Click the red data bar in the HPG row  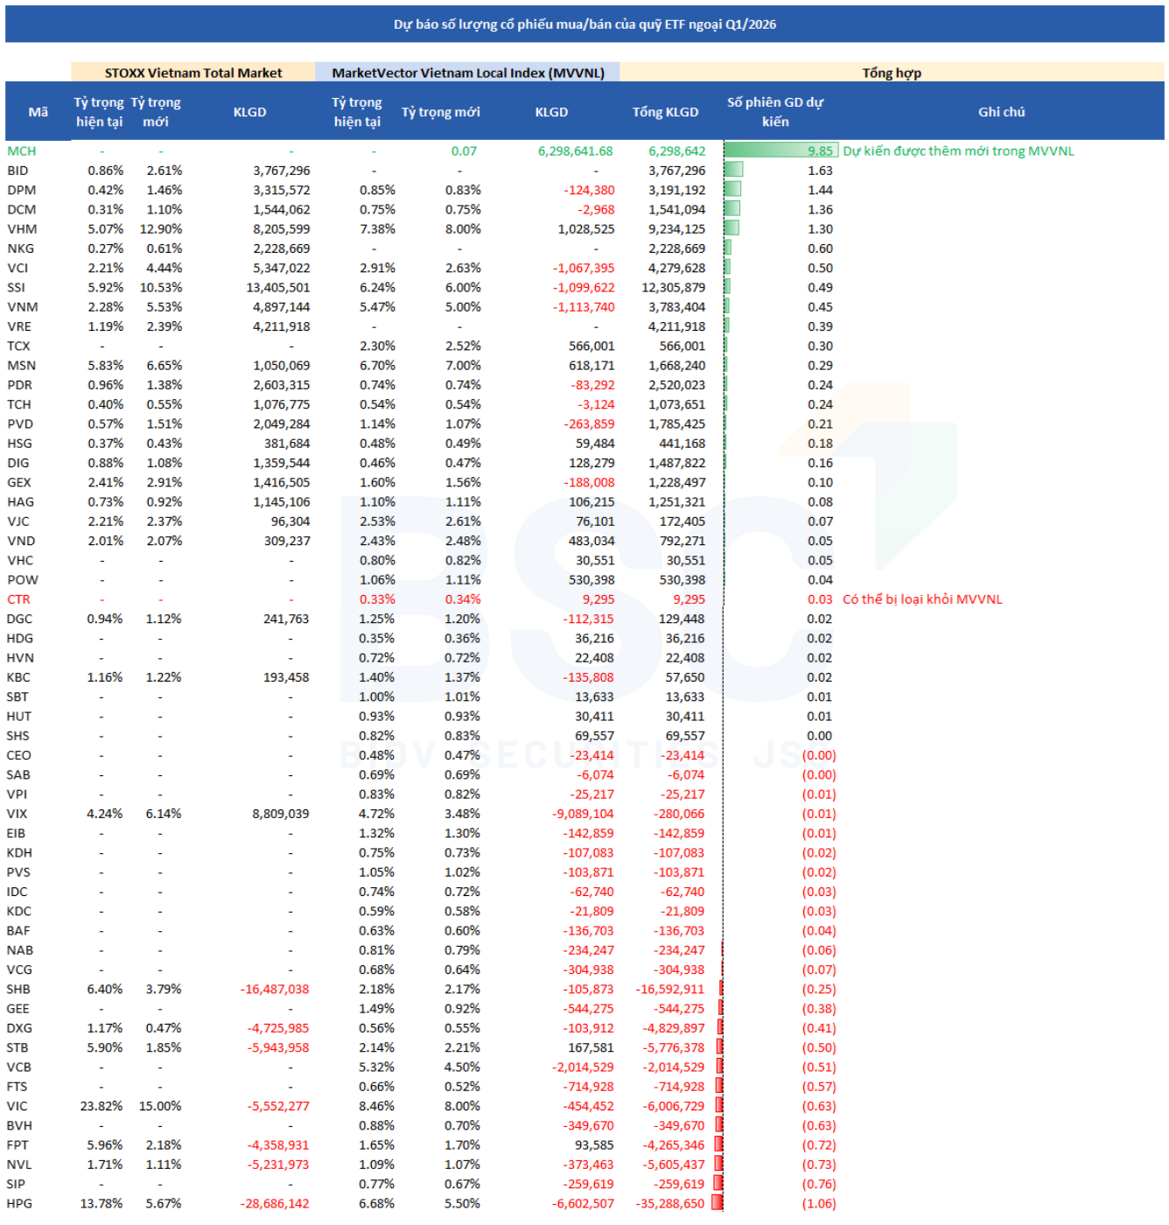click(x=717, y=1203)
